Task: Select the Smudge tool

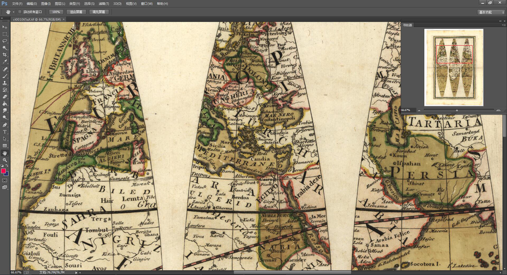Action: coord(5,111)
